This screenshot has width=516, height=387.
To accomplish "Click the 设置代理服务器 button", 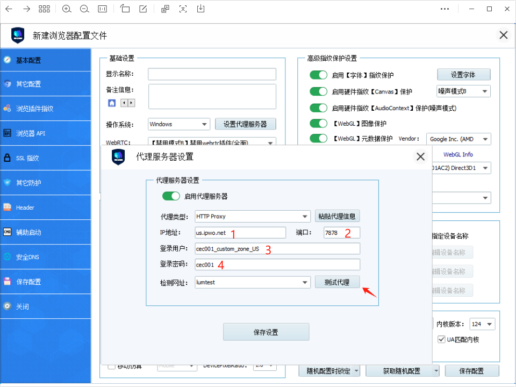I will (x=245, y=124).
